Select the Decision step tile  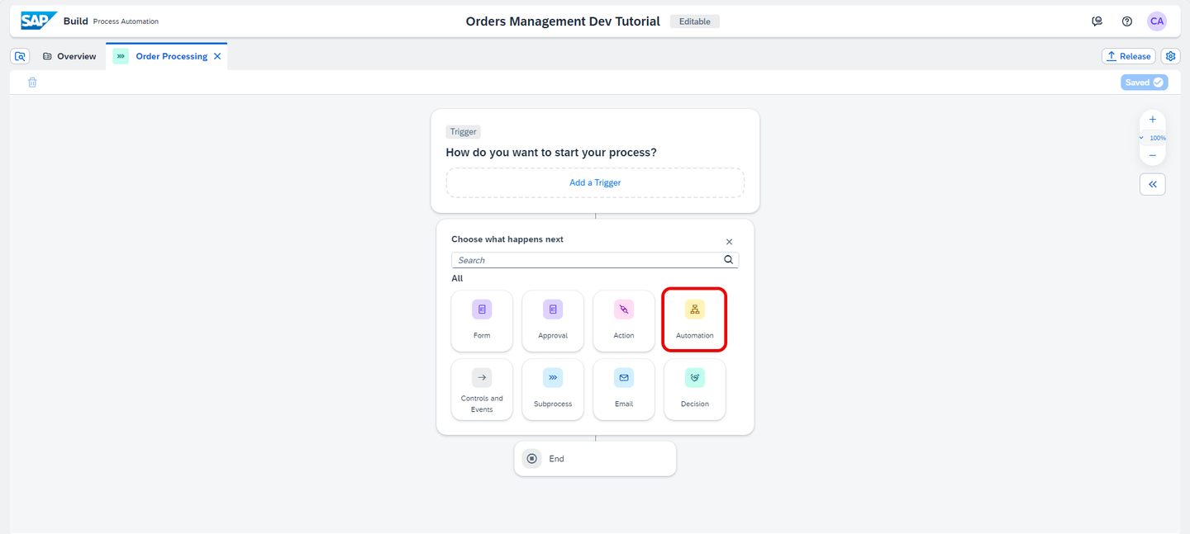[x=695, y=390]
